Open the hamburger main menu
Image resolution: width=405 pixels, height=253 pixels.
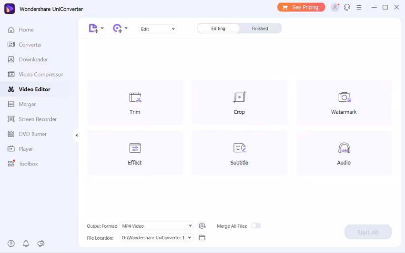coord(359,8)
